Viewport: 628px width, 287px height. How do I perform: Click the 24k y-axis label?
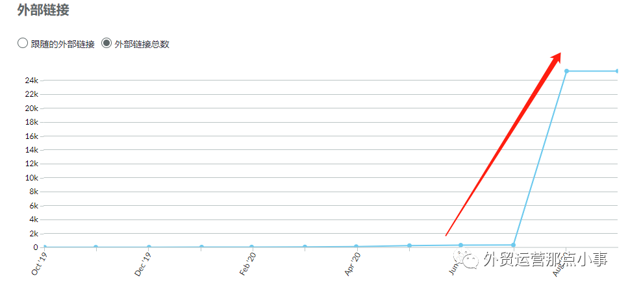point(32,81)
